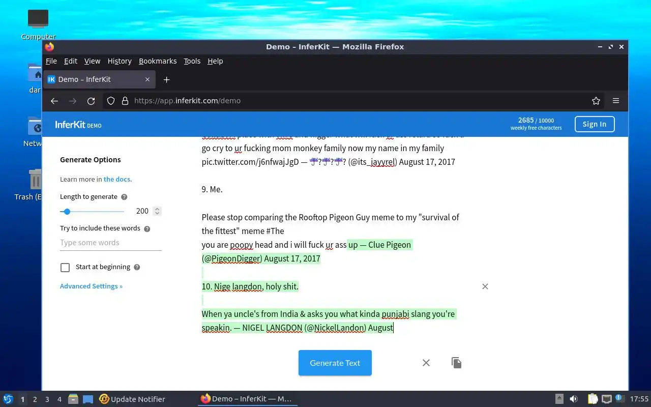Close the Demo – InferKit tab
Image resolution: width=651 pixels, height=407 pixels.
(x=147, y=79)
